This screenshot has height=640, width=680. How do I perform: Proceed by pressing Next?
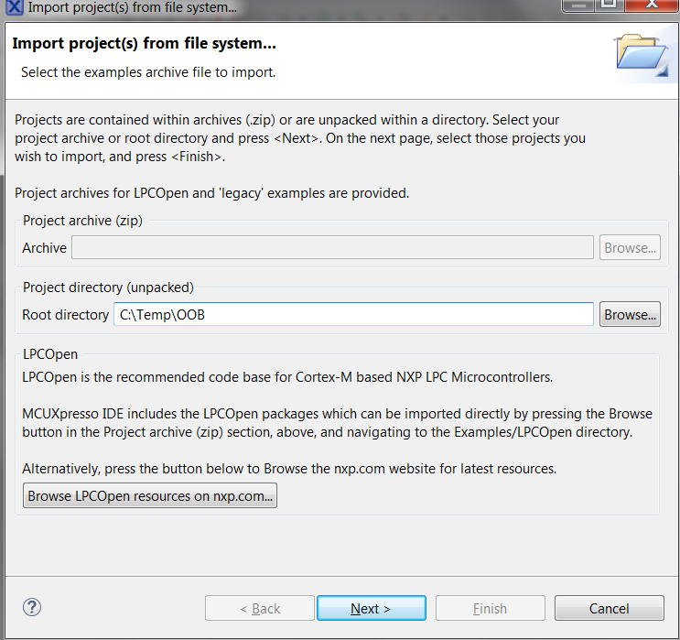click(x=371, y=608)
